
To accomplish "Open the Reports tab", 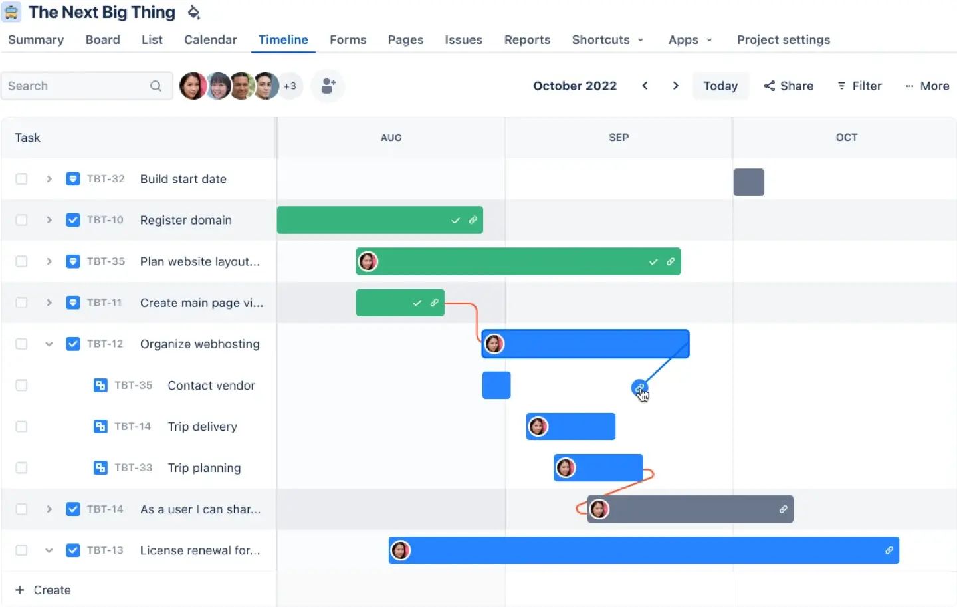I will pyautogui.click(x=527, y=40).
